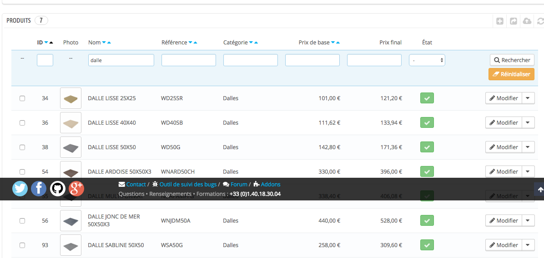Sort Prix de base column descending
Image resolution: width=544 pixels, height=258 pixels.
pos(332,43)
